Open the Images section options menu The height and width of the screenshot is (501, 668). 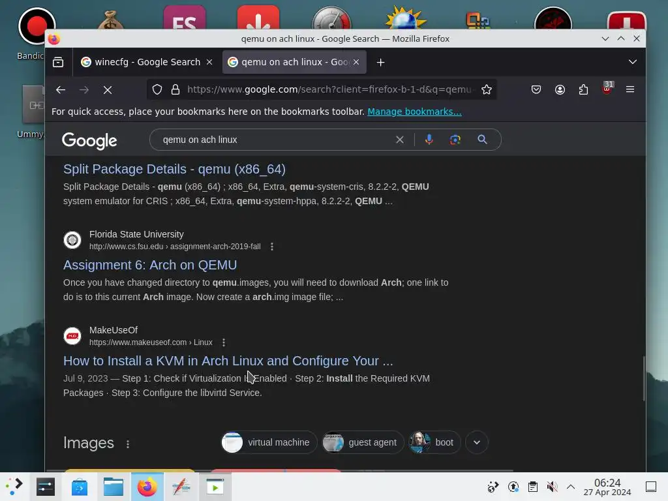coord(128,444)
